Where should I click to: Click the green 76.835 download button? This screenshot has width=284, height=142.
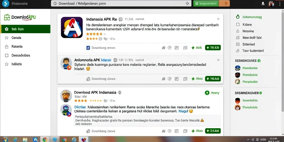point(213,48)
